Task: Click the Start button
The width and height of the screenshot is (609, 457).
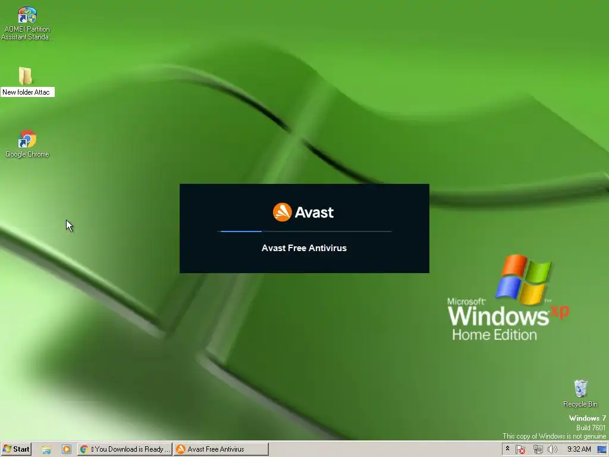Action: tap(16, 449)
